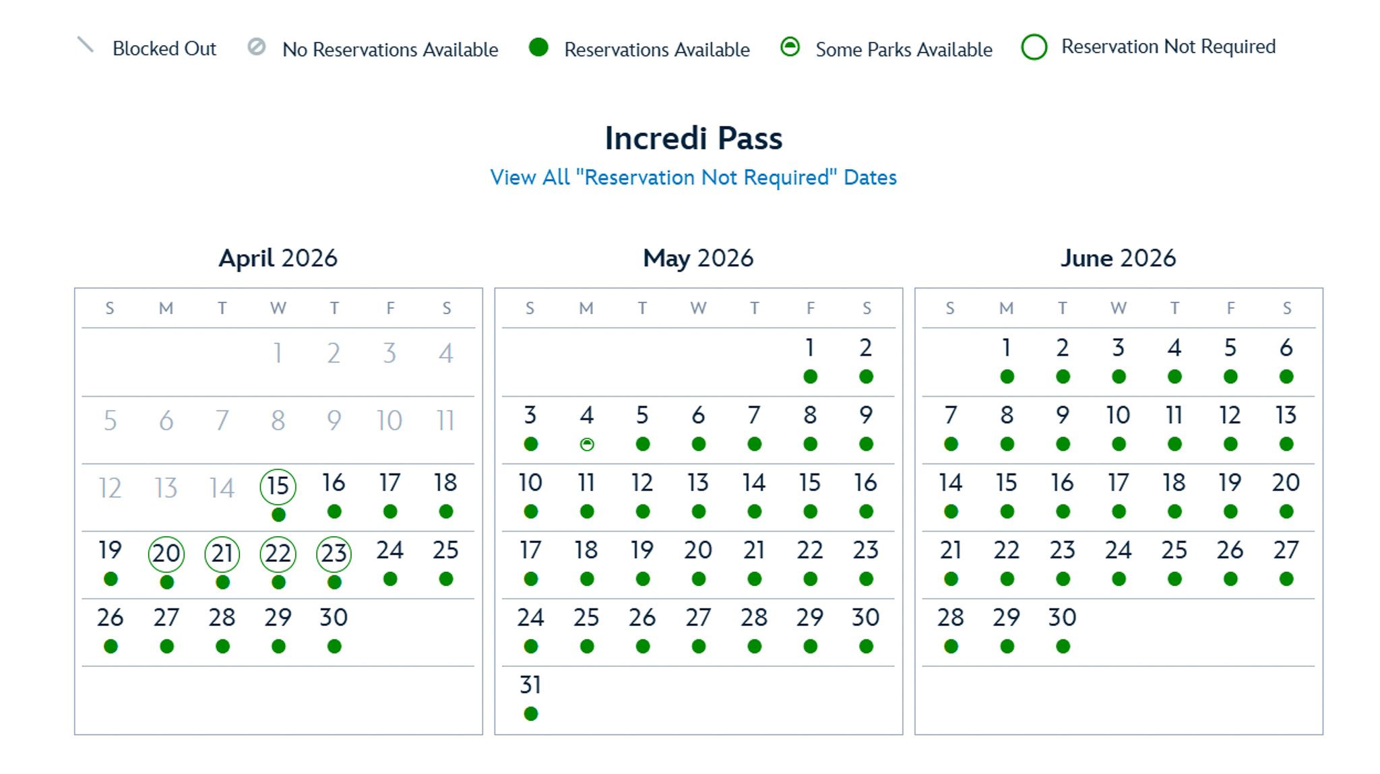Click the No Reservations Available legend icon
Screen dimensions: 1380x774
[256, 46]
